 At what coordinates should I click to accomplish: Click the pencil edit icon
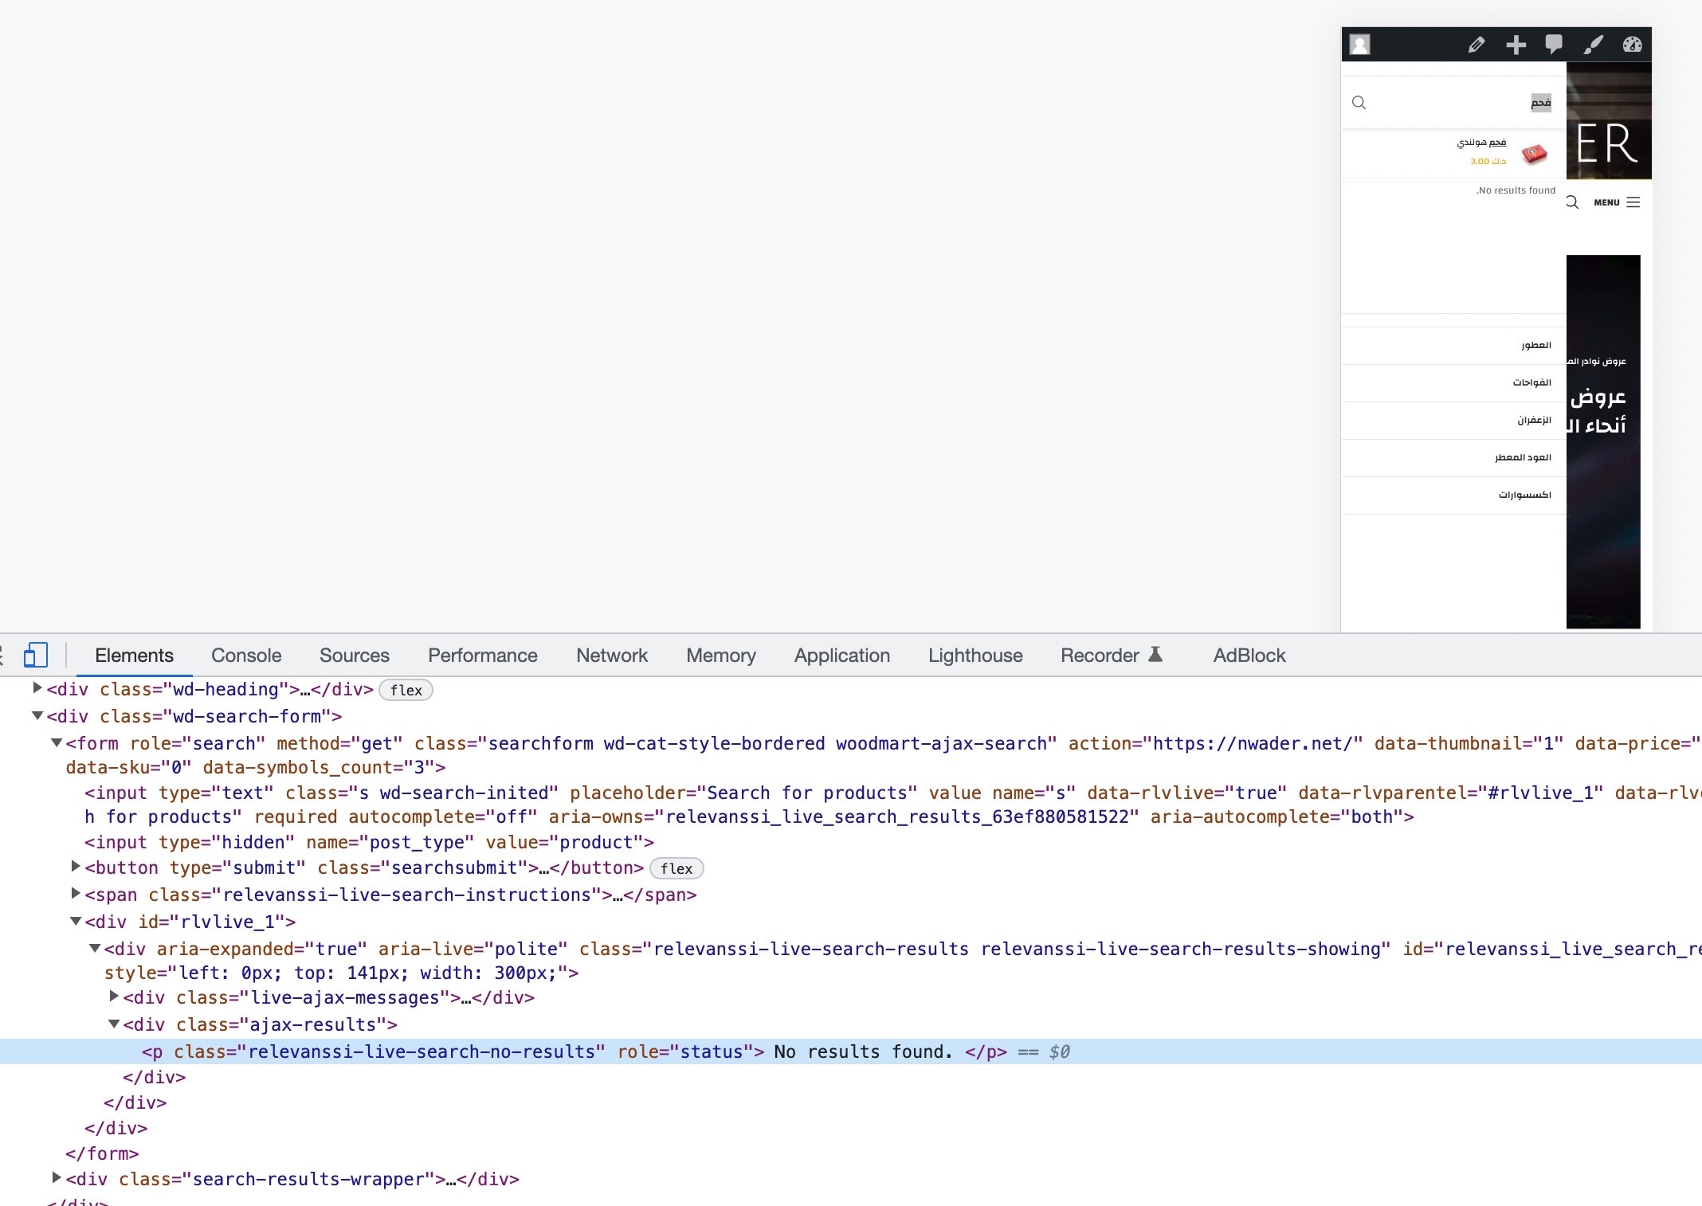pyautogui.click(x=1477, y=45)
